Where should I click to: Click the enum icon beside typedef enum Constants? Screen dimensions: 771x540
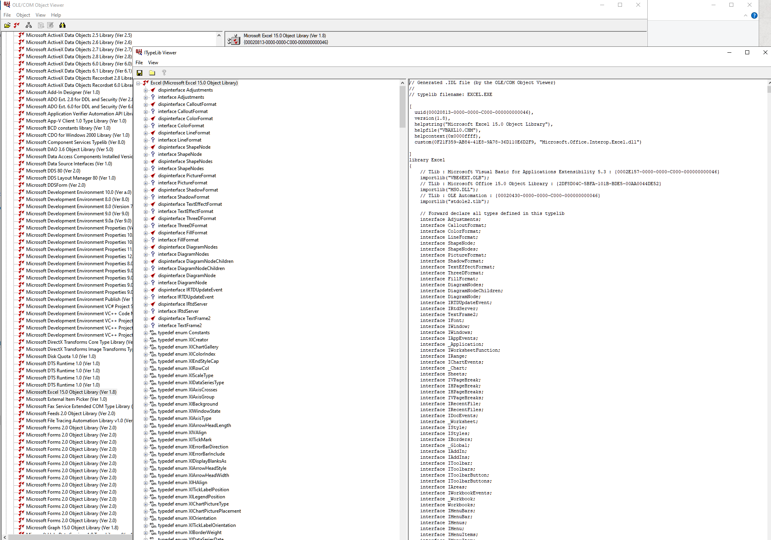(x=153, y=333)
